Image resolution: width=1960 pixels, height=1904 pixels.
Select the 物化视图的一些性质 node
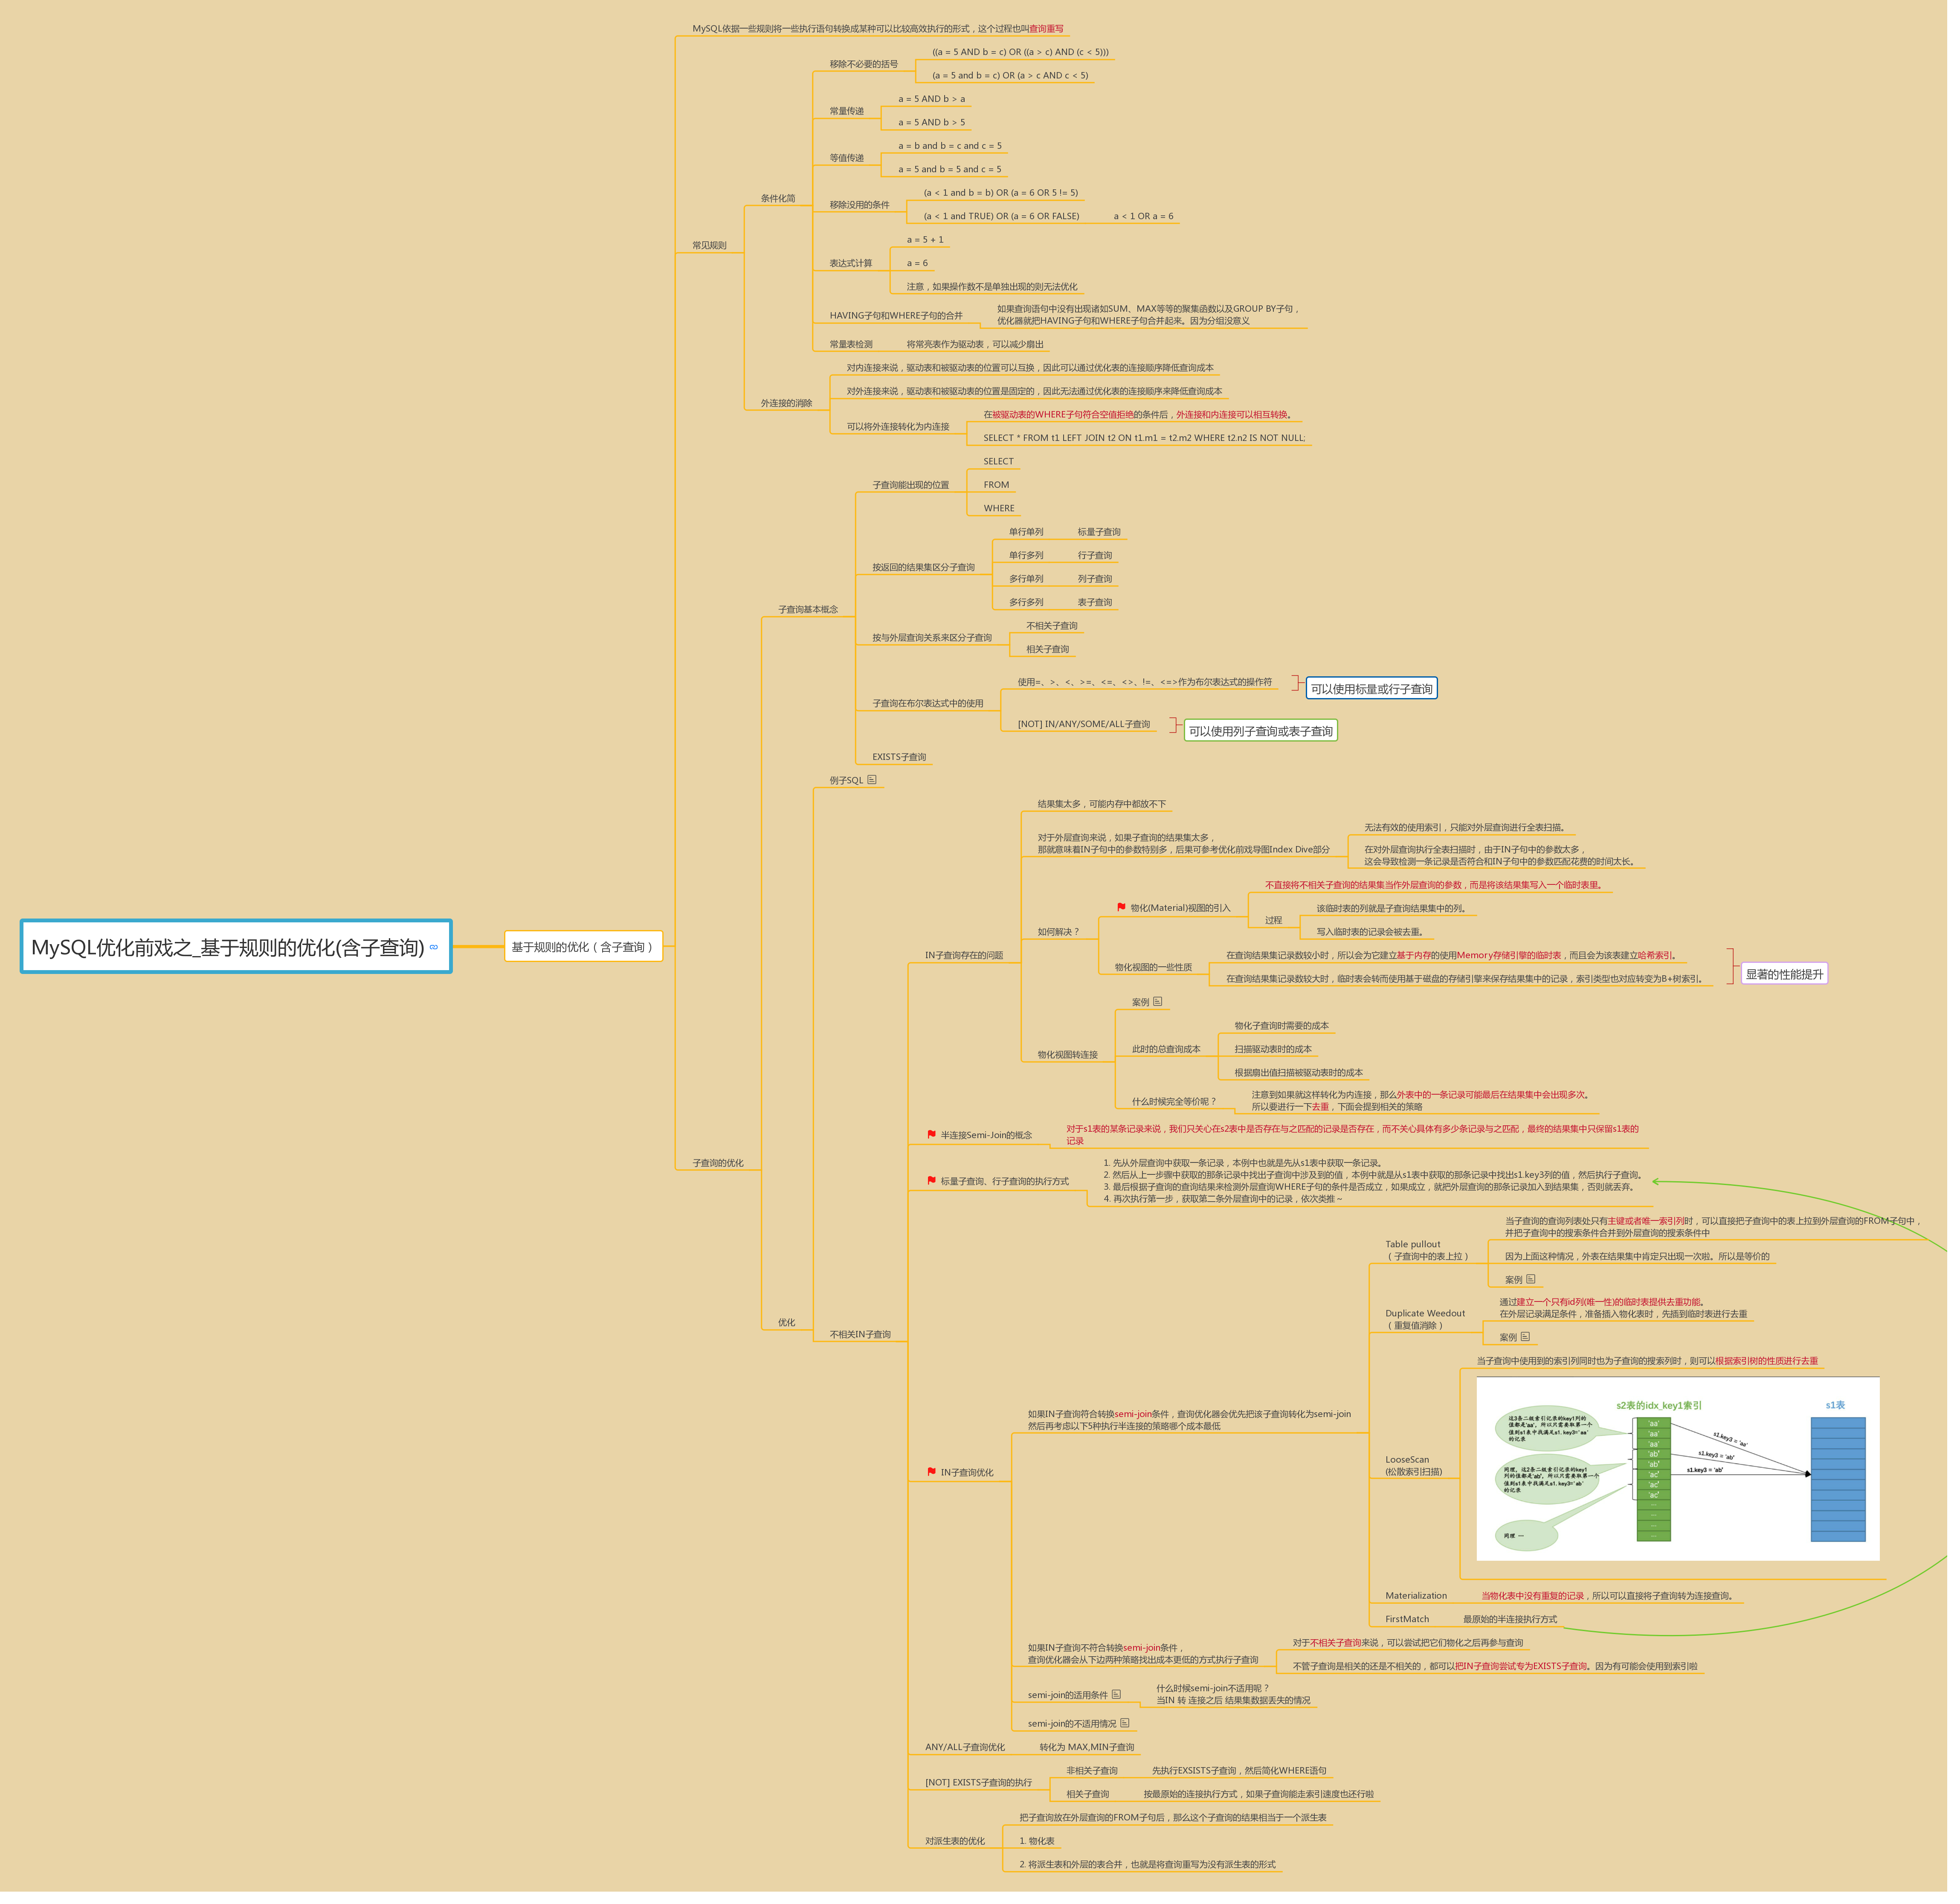click(1161, 973)
